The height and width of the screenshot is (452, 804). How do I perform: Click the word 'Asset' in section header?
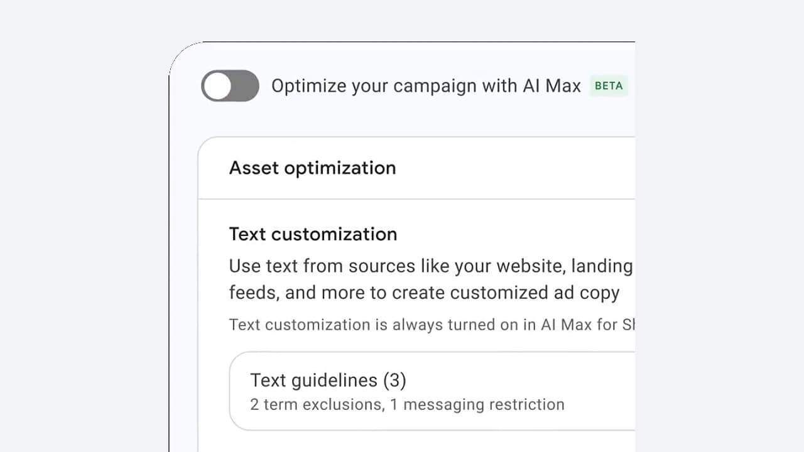(254, 168)
